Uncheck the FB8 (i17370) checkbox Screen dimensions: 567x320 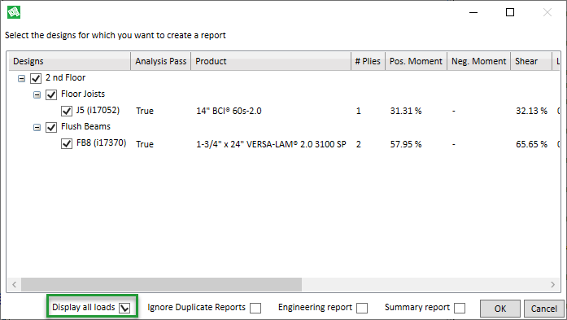(x=67, y=143)
